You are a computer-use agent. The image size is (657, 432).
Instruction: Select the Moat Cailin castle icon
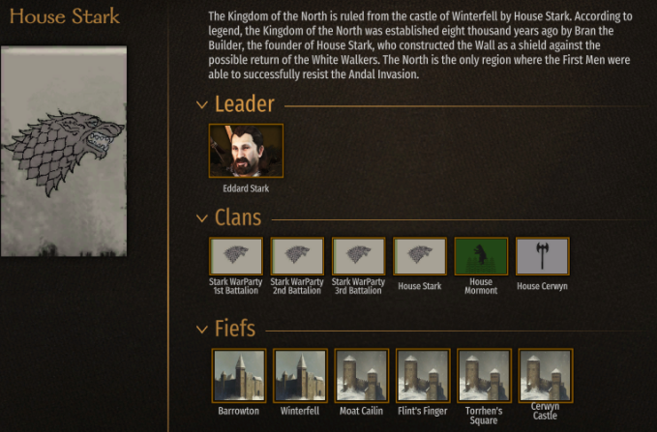pyautogui.click(x=362, y=376)
